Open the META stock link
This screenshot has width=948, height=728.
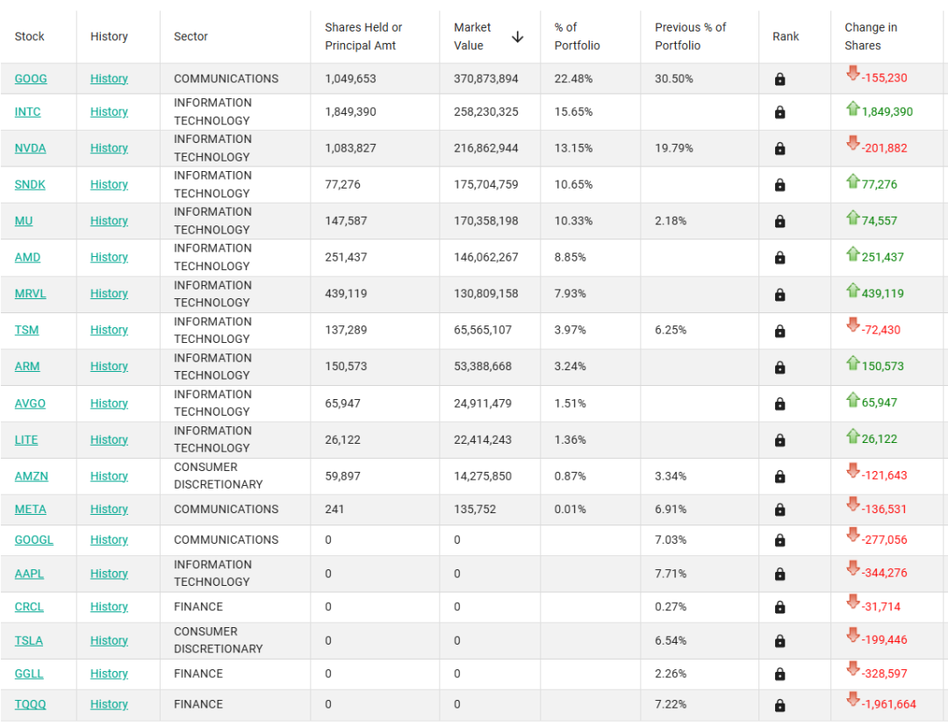[30, 510]
